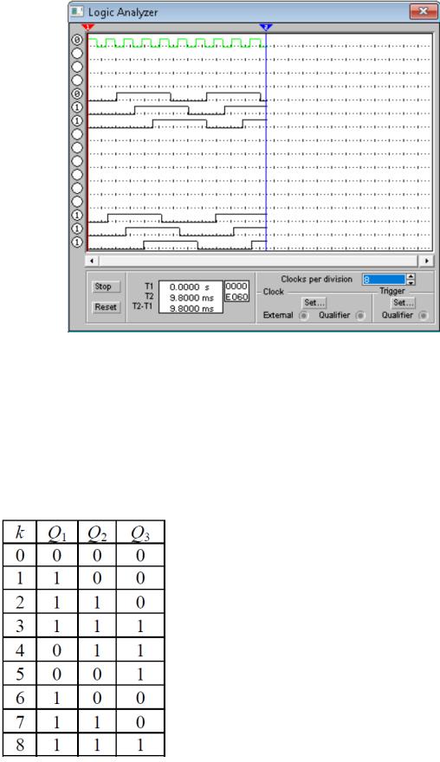Click the T1 time value 0.0000 s
Image resolution: width=440 pixels, height=762 pixels.
click(x=189, y=287)
